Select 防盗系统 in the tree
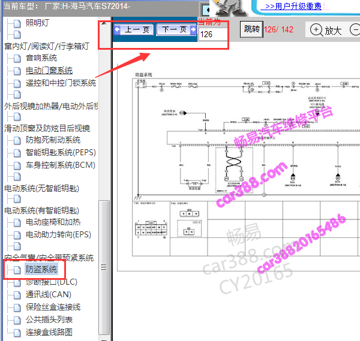 pyautogui.click(x=41, y=269)
